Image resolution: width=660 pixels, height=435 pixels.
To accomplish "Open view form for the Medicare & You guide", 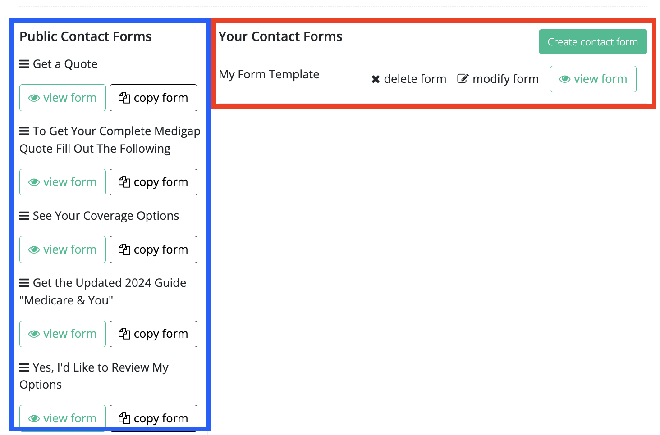I will 62,334.
